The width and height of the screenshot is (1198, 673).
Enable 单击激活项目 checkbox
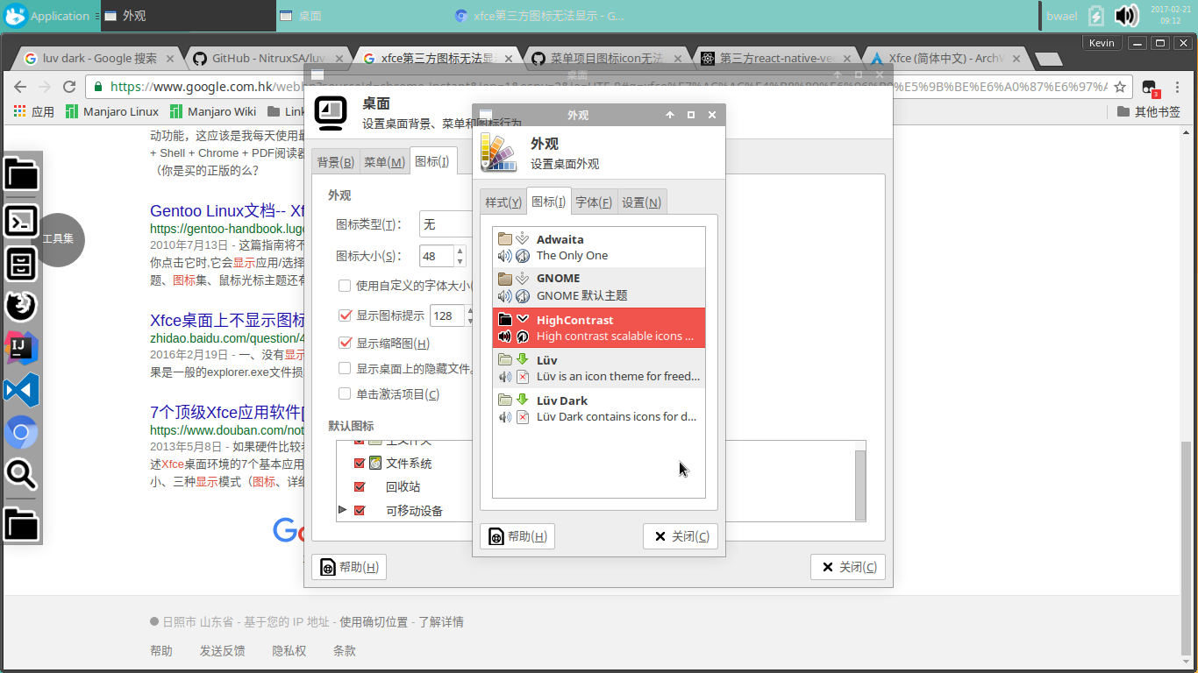click(x=345, y=394)
